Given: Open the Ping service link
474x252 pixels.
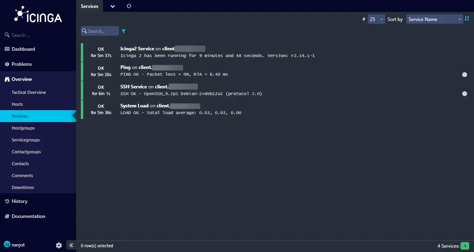Looking at the screenshot, I should click(x=126, y=67).
